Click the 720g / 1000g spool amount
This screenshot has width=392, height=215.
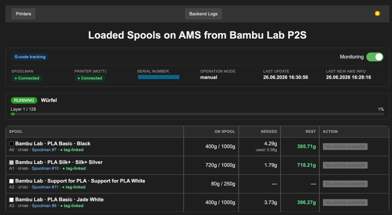[x=220, y=165]
